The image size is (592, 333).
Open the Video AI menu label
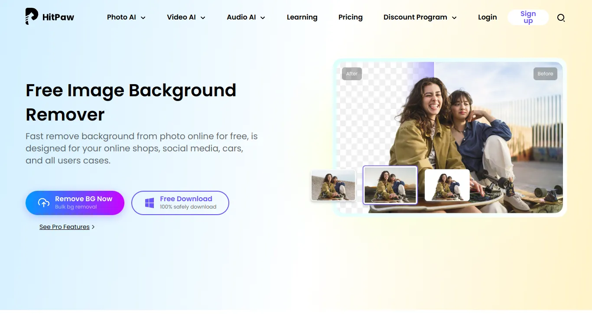181,17
